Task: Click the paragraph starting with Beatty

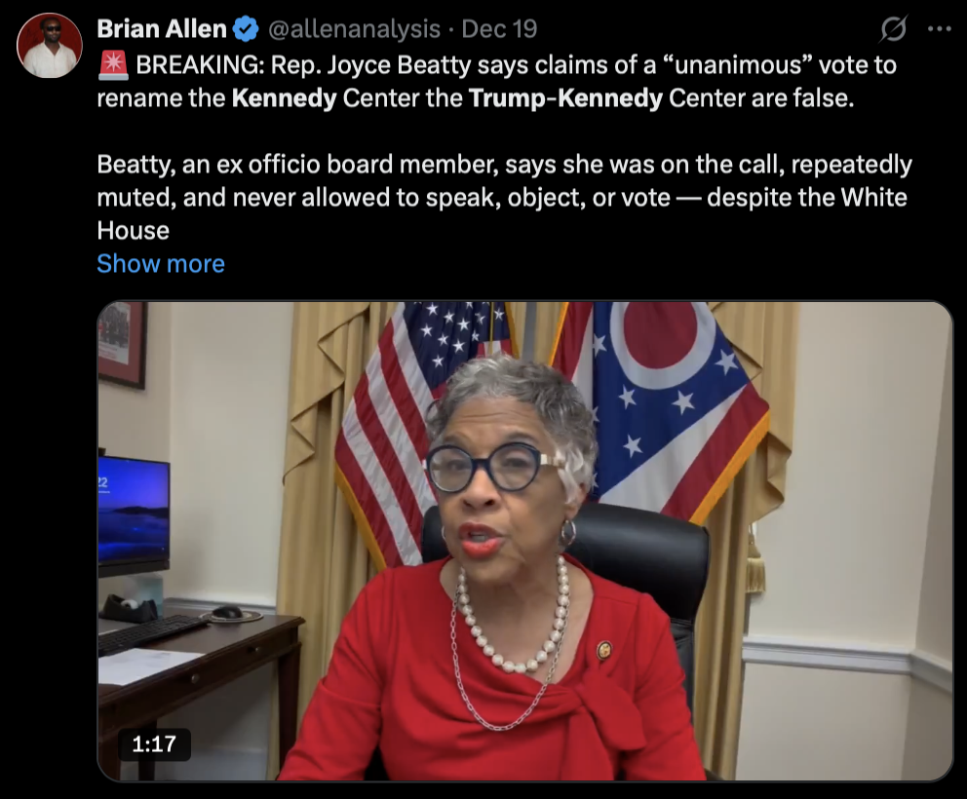Action: (505, 197)
